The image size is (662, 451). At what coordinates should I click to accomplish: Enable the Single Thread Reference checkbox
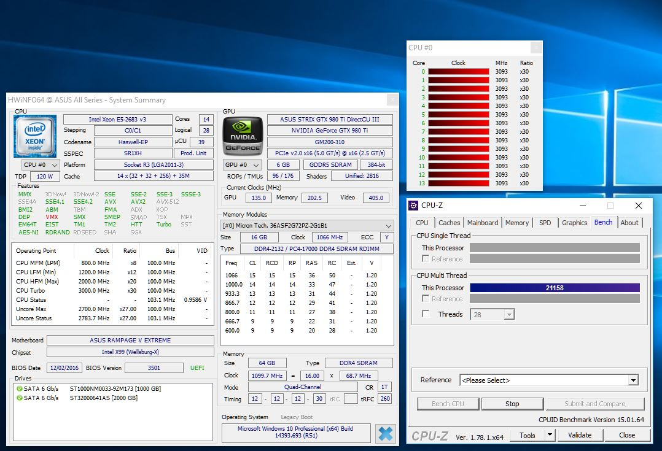426,258
